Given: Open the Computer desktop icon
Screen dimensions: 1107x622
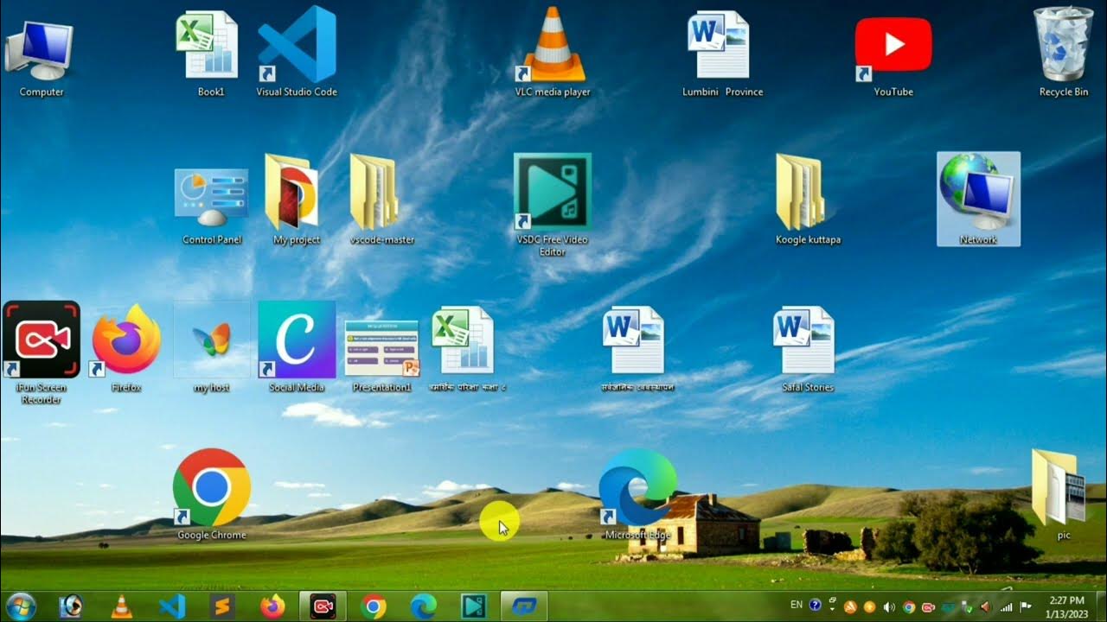Looking at the screenshot, I should 41,57.
